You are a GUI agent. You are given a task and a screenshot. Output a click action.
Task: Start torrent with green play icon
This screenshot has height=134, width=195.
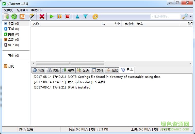52,17
